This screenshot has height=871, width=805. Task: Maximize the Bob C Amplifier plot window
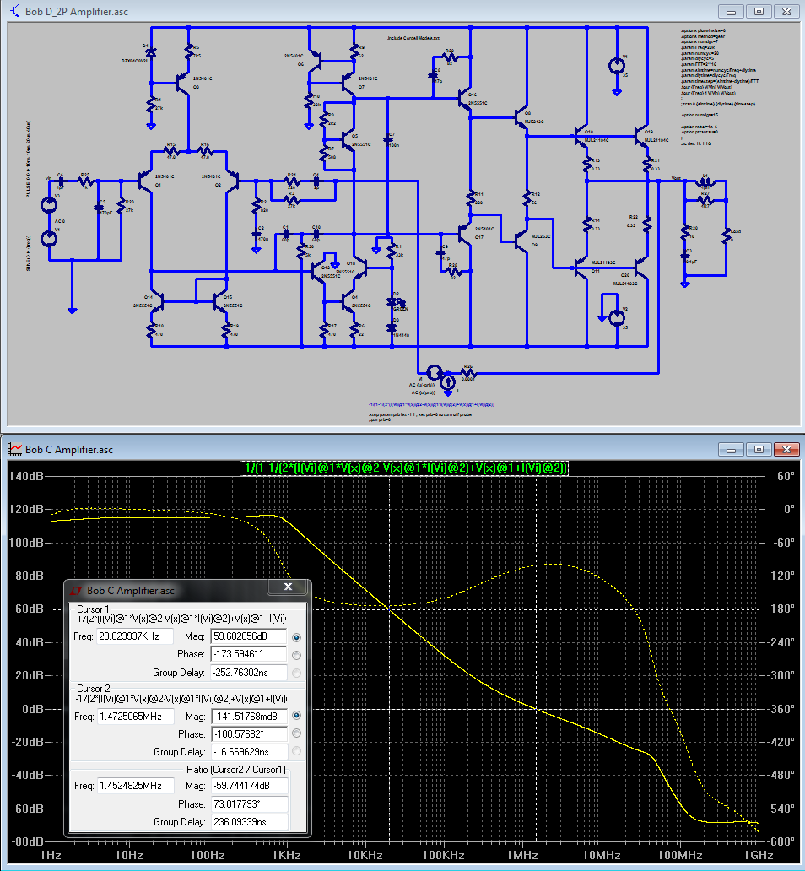759,449
